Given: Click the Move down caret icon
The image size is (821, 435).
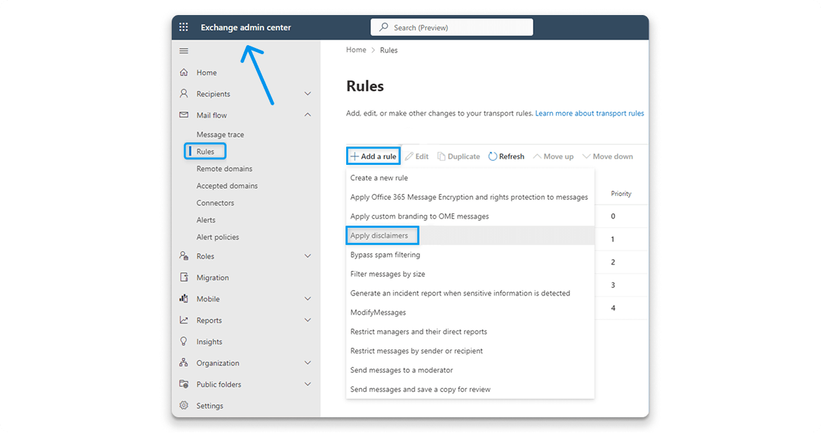Looking at the screenshot, I should 586,157.
